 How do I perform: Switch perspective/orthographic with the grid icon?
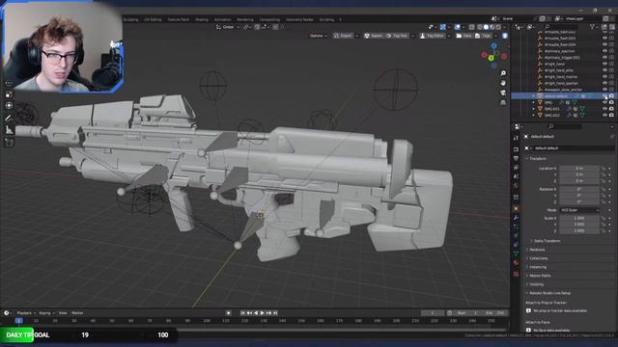[503, 102]
